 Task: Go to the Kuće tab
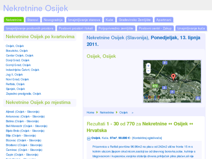(x=109, y=20)
